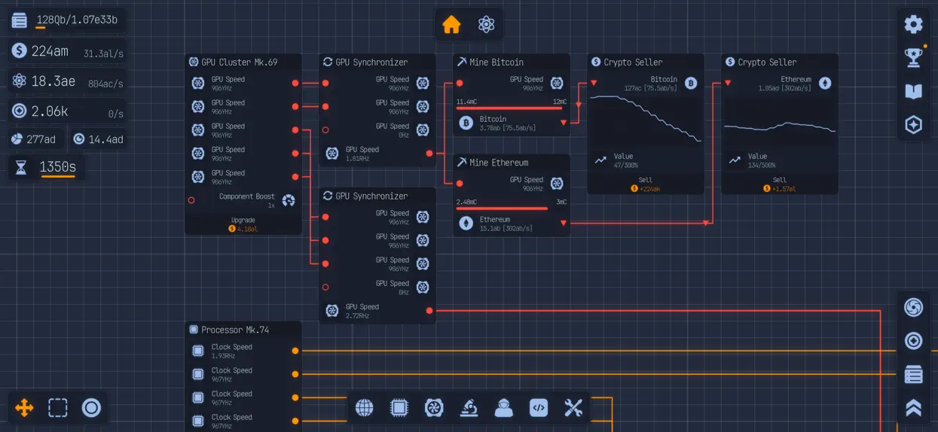
Task: Open the achievements trophy icon
Action: click(913, 58)
